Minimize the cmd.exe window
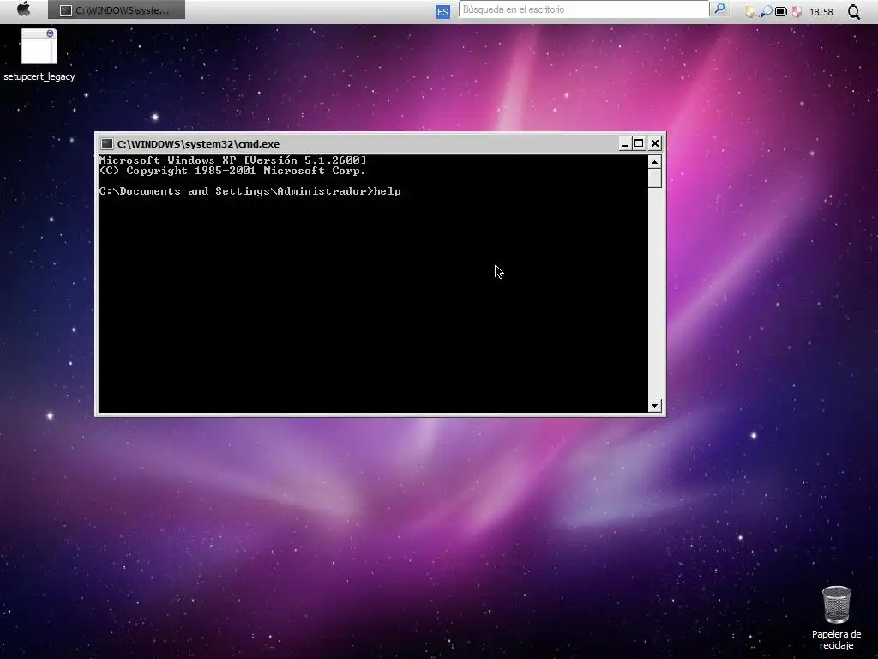The width and height of the screenshot is (878, 659). [624, 143]
